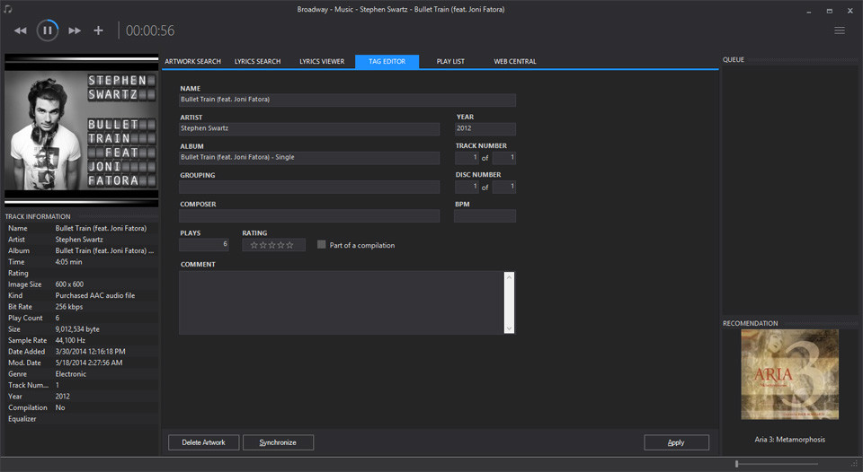Viewport: 863px width, 472px height.
Task: Click the music note app icon
Action: click(x=8, y=9)
